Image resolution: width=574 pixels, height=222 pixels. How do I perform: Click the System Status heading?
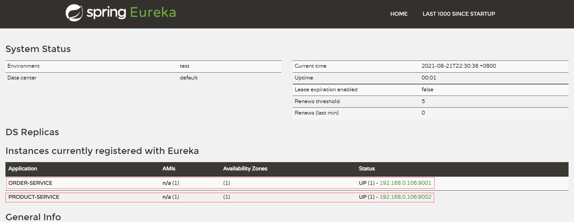tap(38, 49)
